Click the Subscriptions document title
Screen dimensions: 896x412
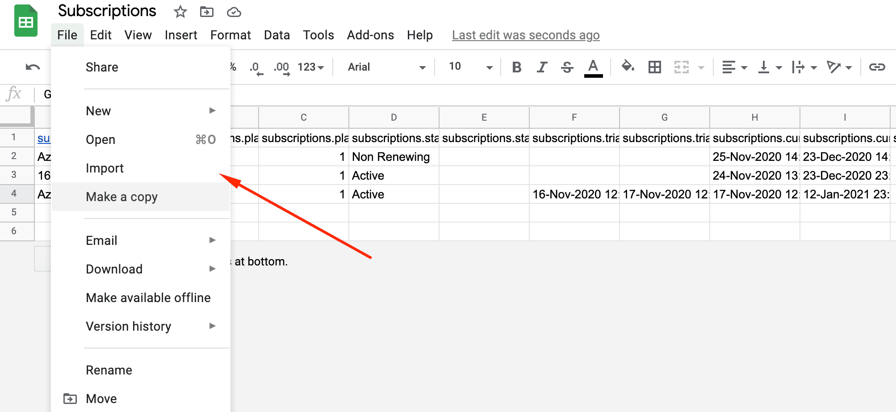(107, 11)
